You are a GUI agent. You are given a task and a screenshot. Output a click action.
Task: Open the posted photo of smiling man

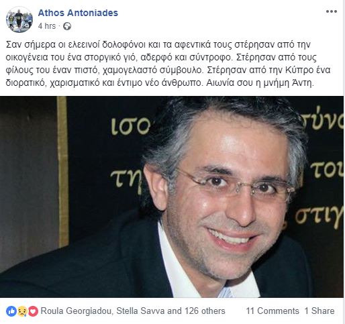point(172,197)
